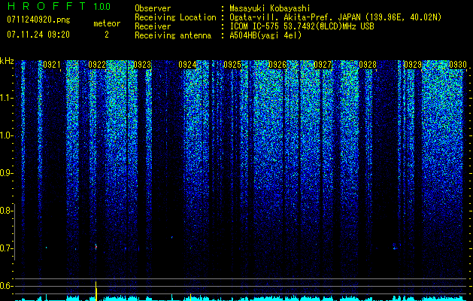Click the HROFFT program title text

(x=46, y=6)
